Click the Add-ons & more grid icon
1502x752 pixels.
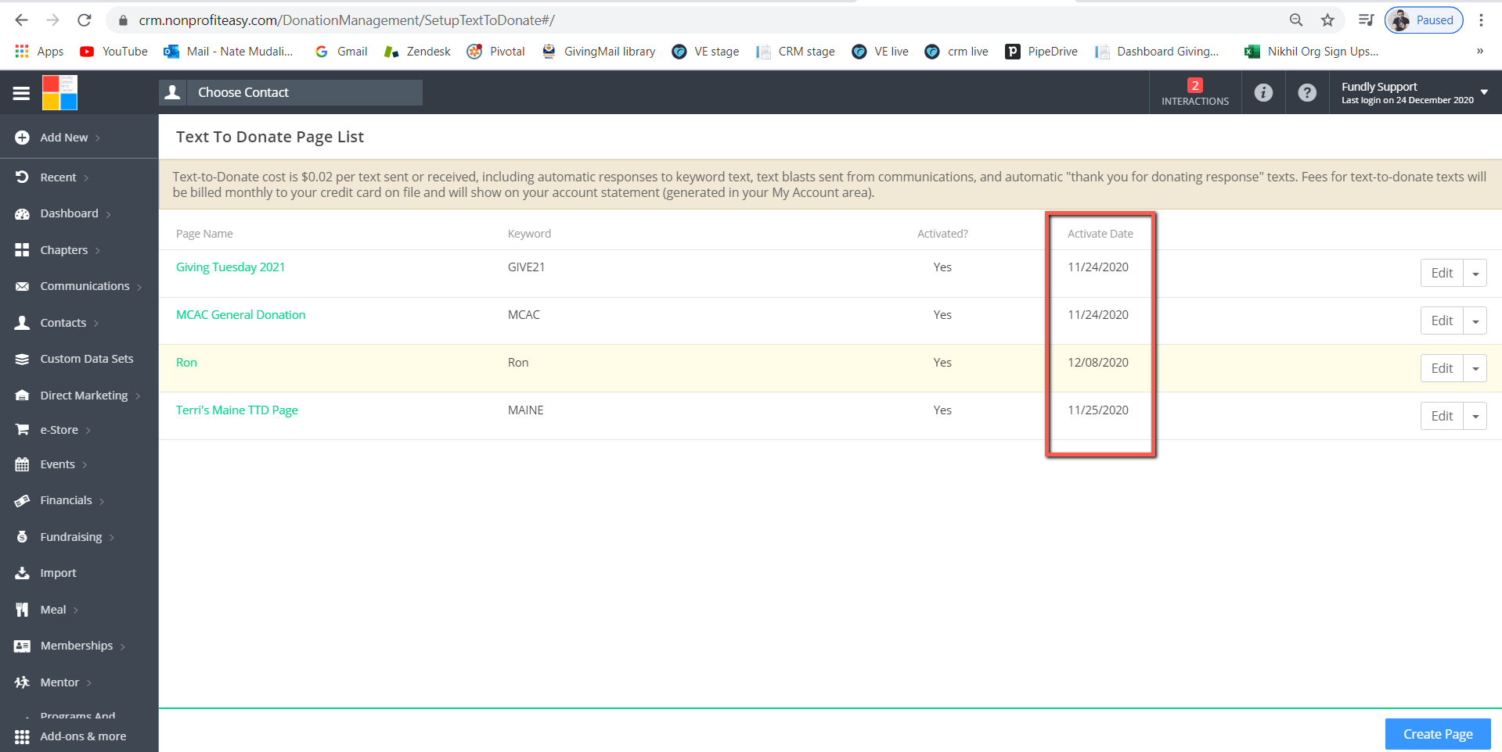click(x=22, y=736)
